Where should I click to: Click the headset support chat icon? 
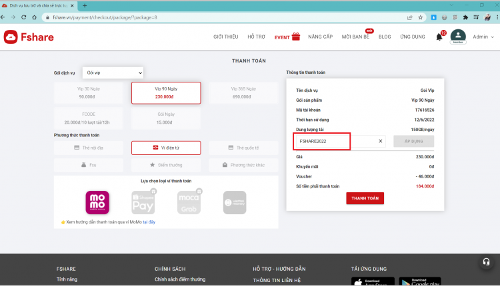[486, 262]
